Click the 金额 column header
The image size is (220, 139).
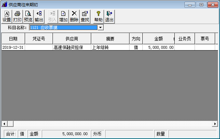tap(158, 39)
